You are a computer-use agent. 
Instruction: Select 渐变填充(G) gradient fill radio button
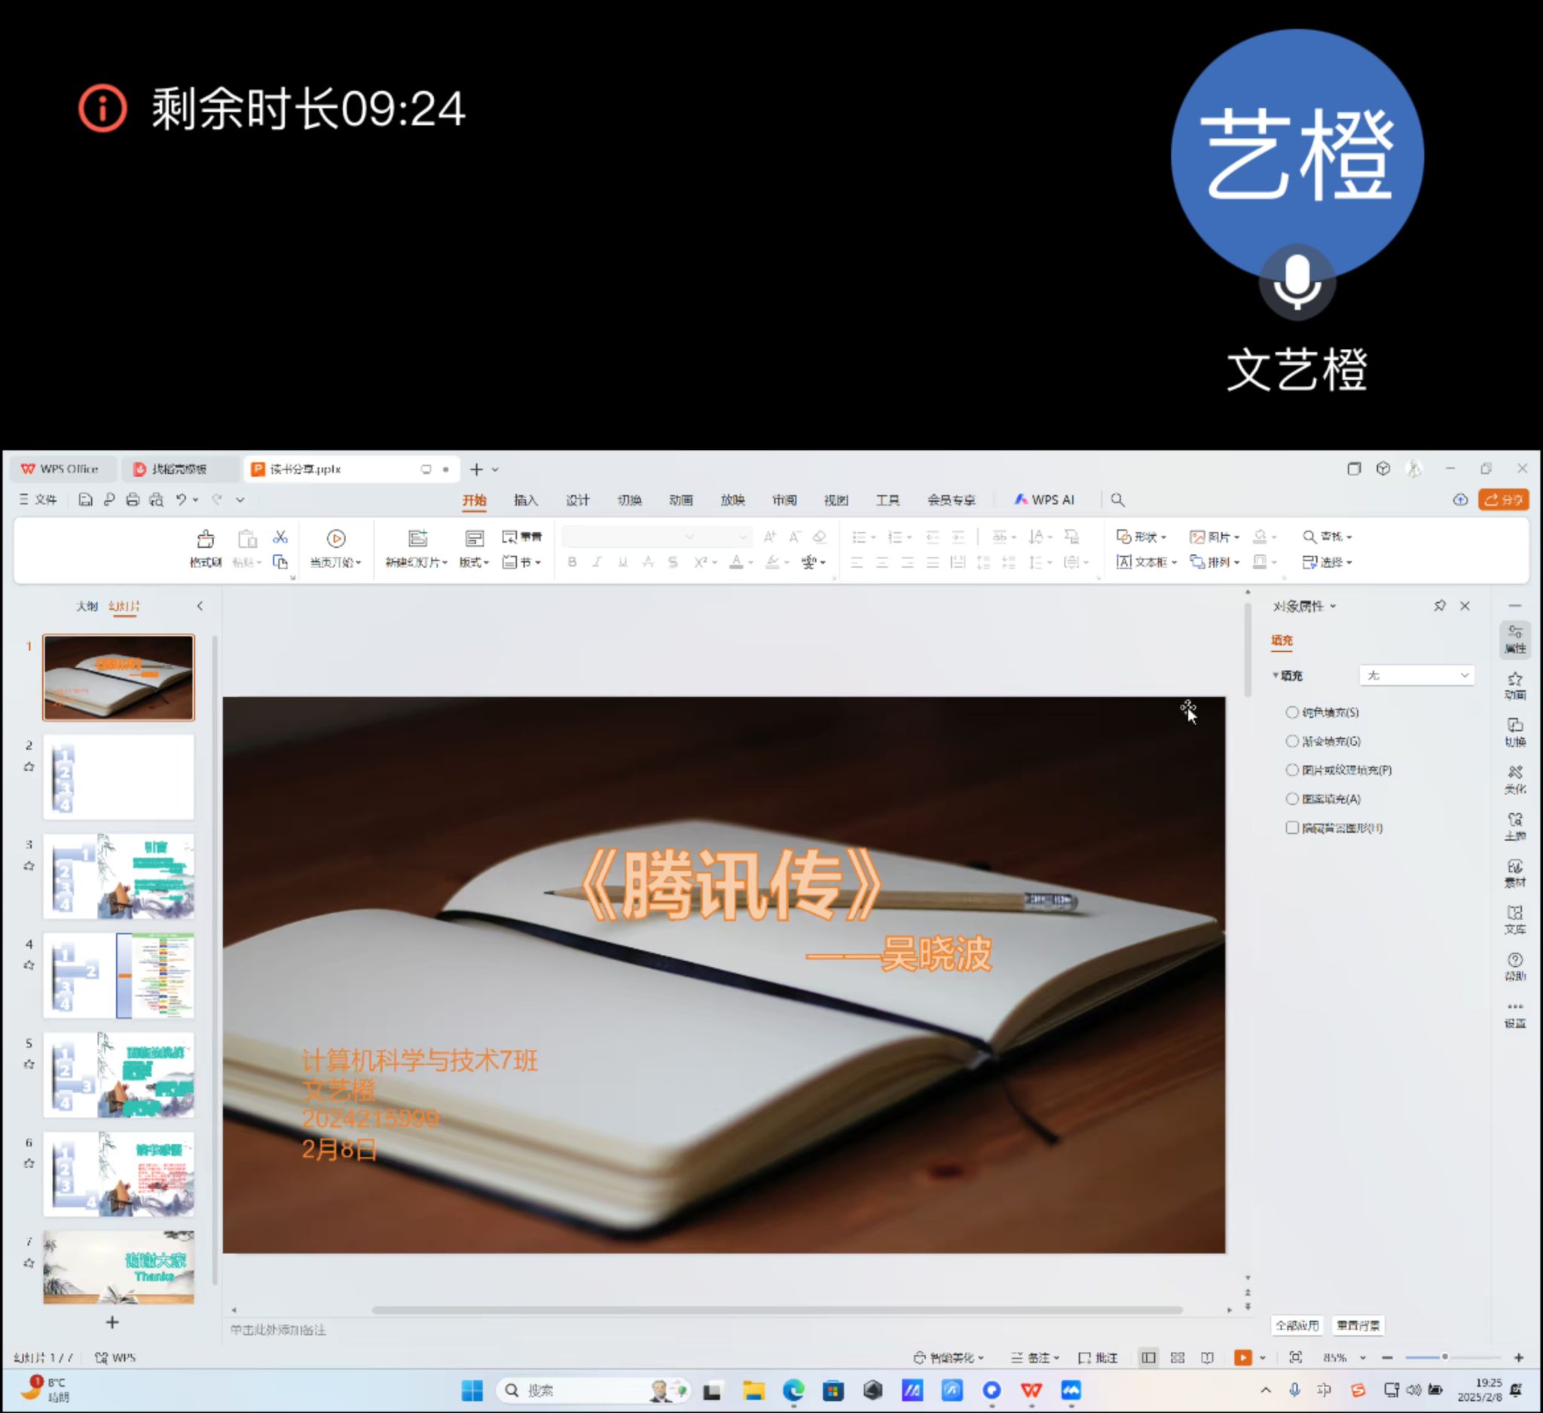tap(1292, 741)
